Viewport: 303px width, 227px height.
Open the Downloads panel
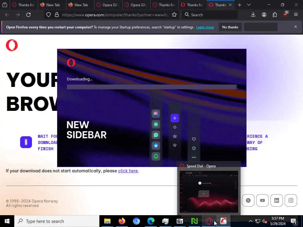coord(253,15)
